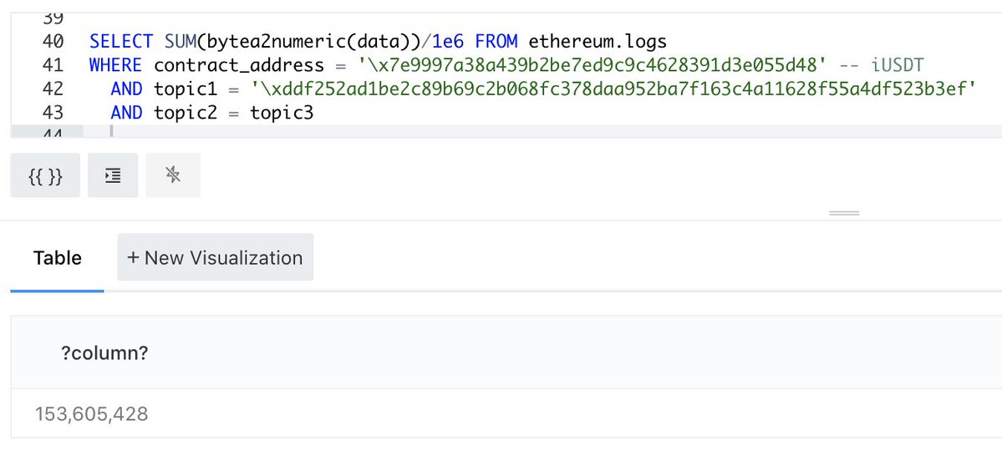Toggle the autocomplete lightning bolt icon
Image resolution: width=1002 pixels, height=471 pixels.
(173, 175)
